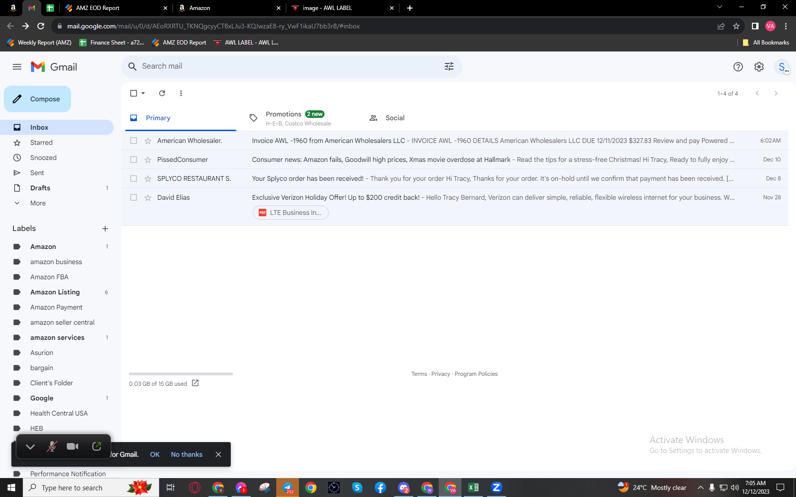Open the Gmail settings gear
Image resolution: width=796 pixels, height=497 pixels.
coord(759,67)
